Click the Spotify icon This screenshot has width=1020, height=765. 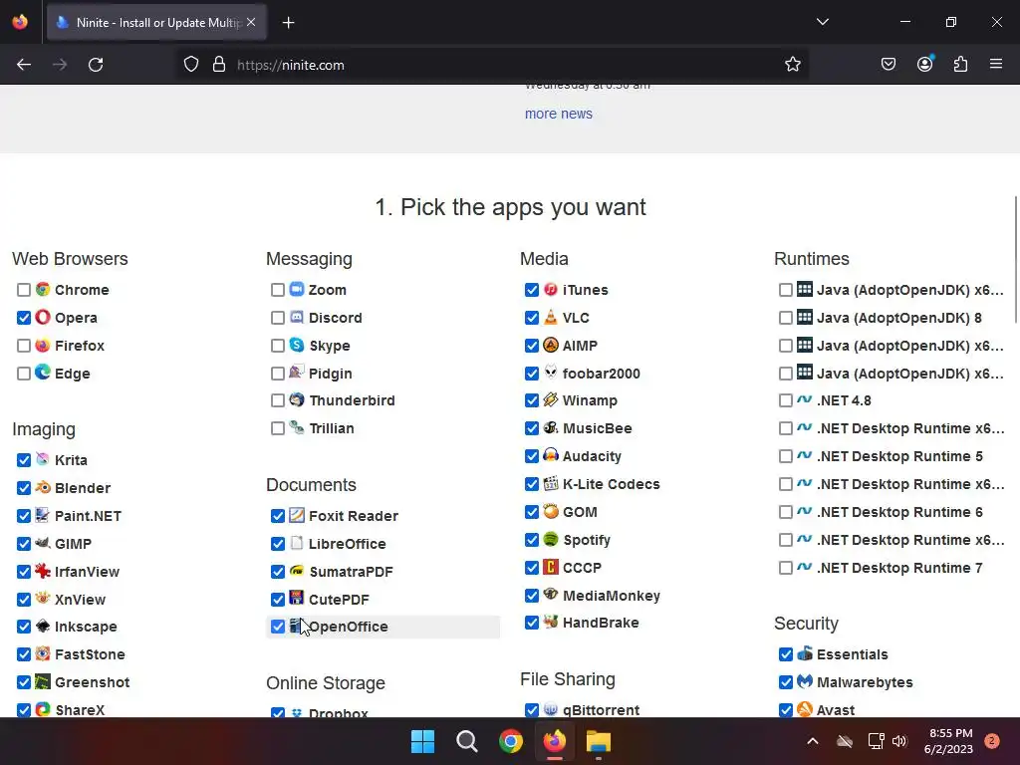(x=551, y=539)
